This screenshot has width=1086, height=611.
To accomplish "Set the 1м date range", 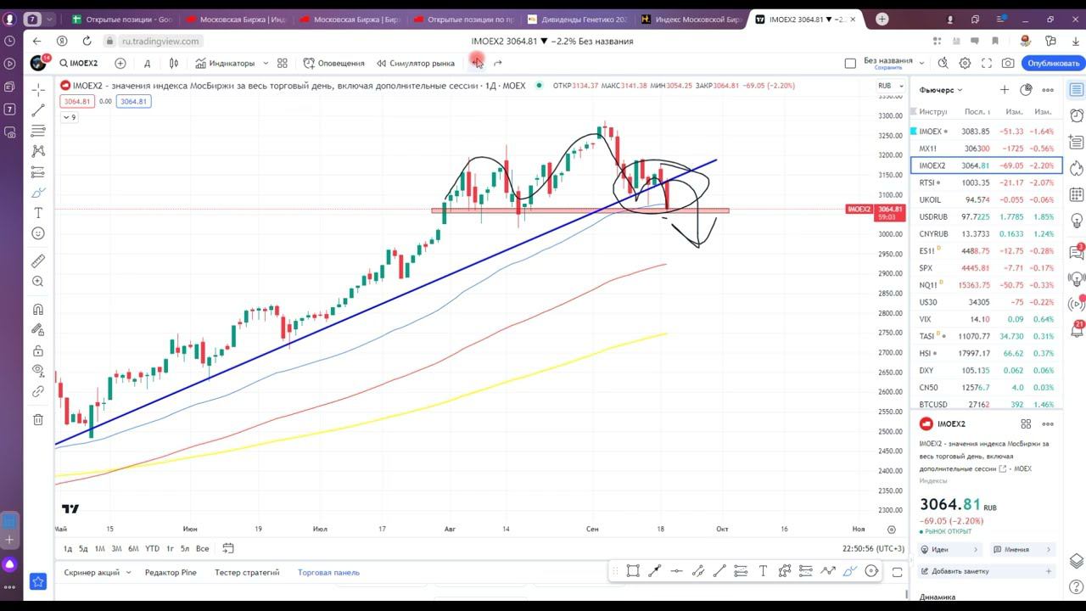I will (x=99, y=548).
